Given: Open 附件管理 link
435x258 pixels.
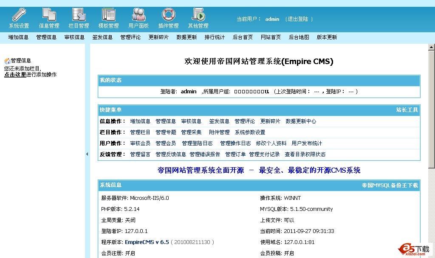Looking at the screenshot, I should pyautogui.click(x=219, y=132).
